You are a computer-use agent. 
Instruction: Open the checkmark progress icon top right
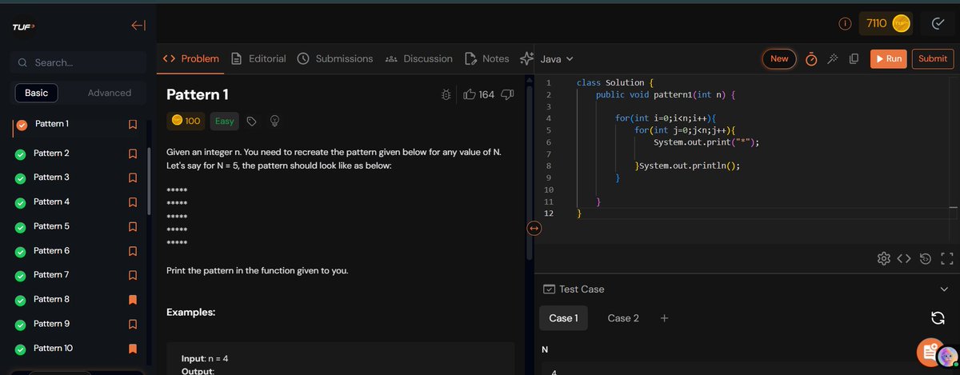click(x=938, y=24)
